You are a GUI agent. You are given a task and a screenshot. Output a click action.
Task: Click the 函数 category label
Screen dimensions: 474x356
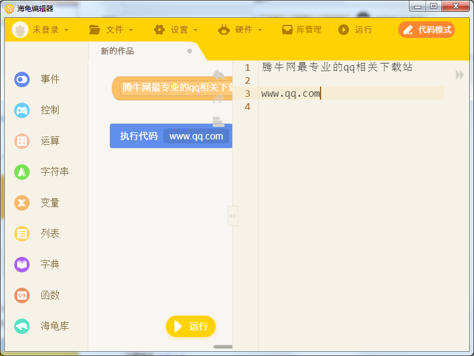(50, 295)
